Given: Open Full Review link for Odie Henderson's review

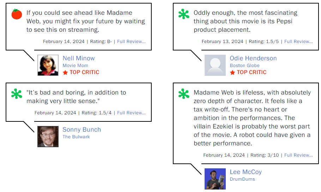Looking at the screenshot, I should [298, 42].
